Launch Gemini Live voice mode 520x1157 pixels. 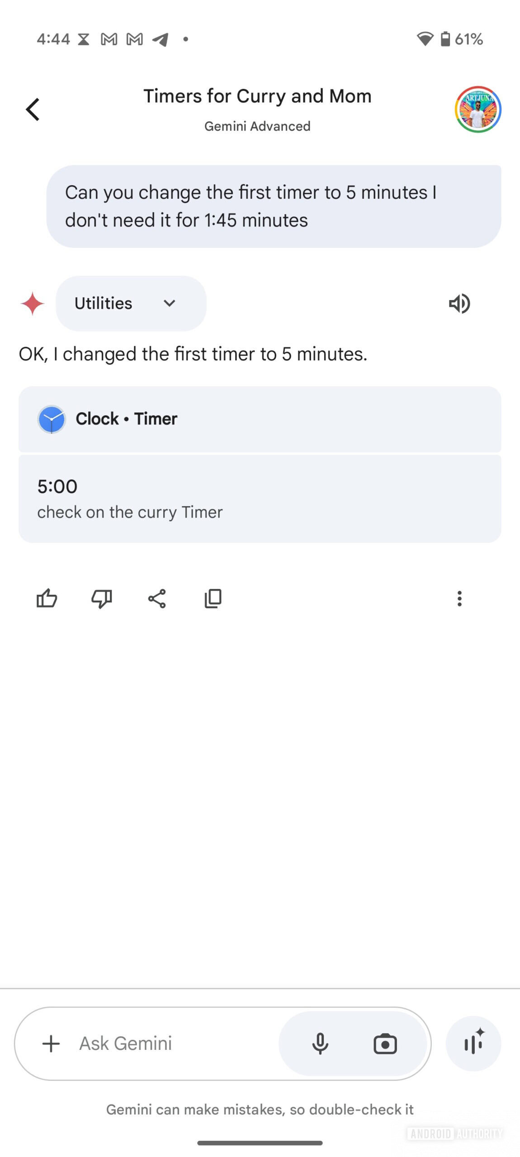[x=473, y=1044]
